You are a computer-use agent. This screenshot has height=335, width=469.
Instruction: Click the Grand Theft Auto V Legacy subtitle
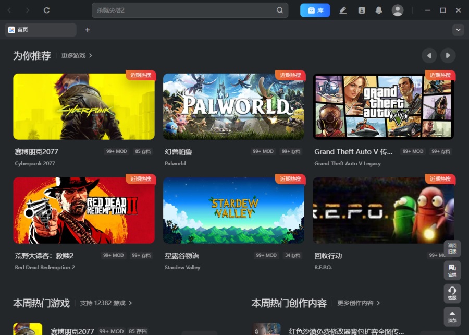click(348, 163)
